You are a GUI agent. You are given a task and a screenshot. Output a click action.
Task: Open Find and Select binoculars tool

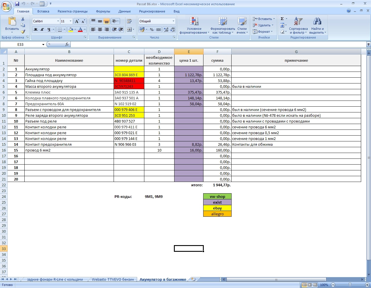[x=317, y=25]
